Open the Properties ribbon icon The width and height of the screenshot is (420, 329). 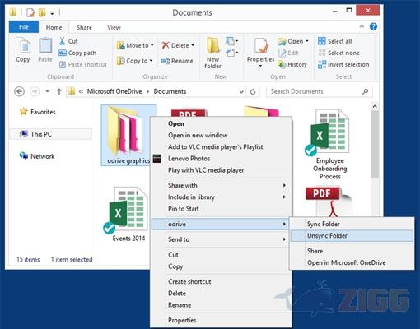click(260, 46)
